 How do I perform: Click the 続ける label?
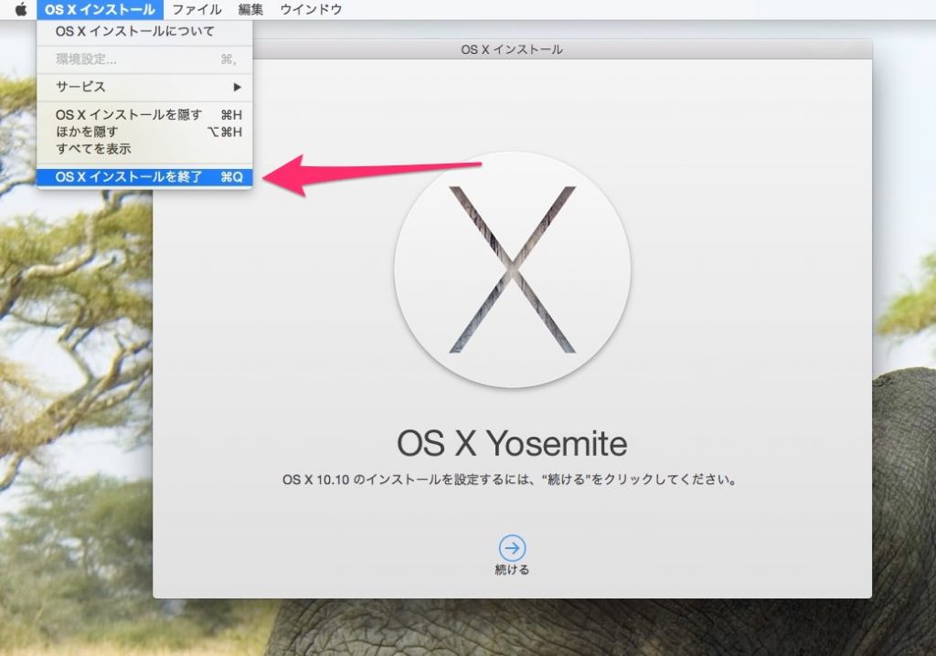[512, 570]
